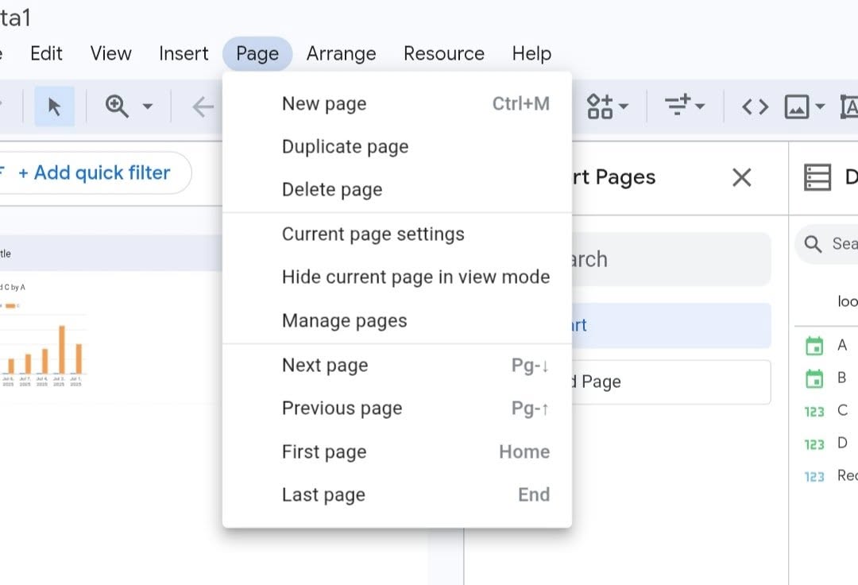Click Add quick filter button
This screenshot has width=858, height=585.
pyautogui.click(x=94, y=173)
